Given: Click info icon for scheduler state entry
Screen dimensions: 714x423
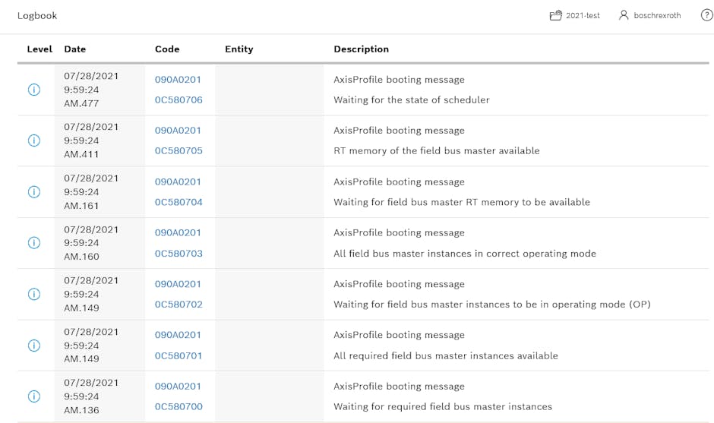Looking at the screenshot, I should pyautogui.click(x=33, y=90).
